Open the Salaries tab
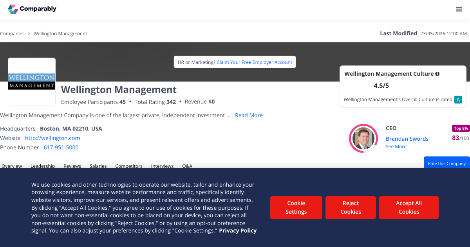 click(x=98, y=166)
